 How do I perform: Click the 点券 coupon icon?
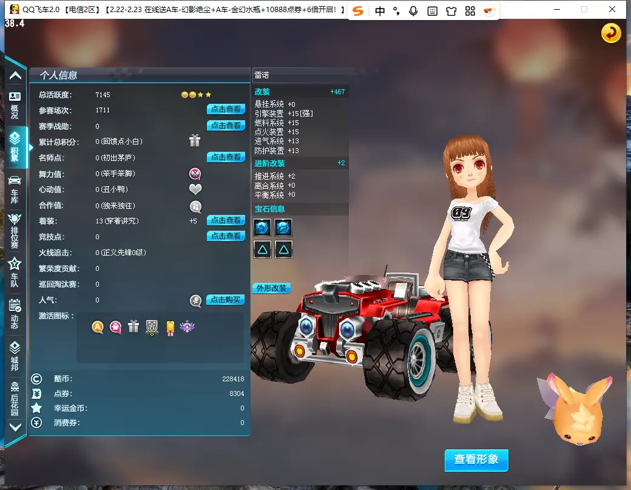[36, 393]
